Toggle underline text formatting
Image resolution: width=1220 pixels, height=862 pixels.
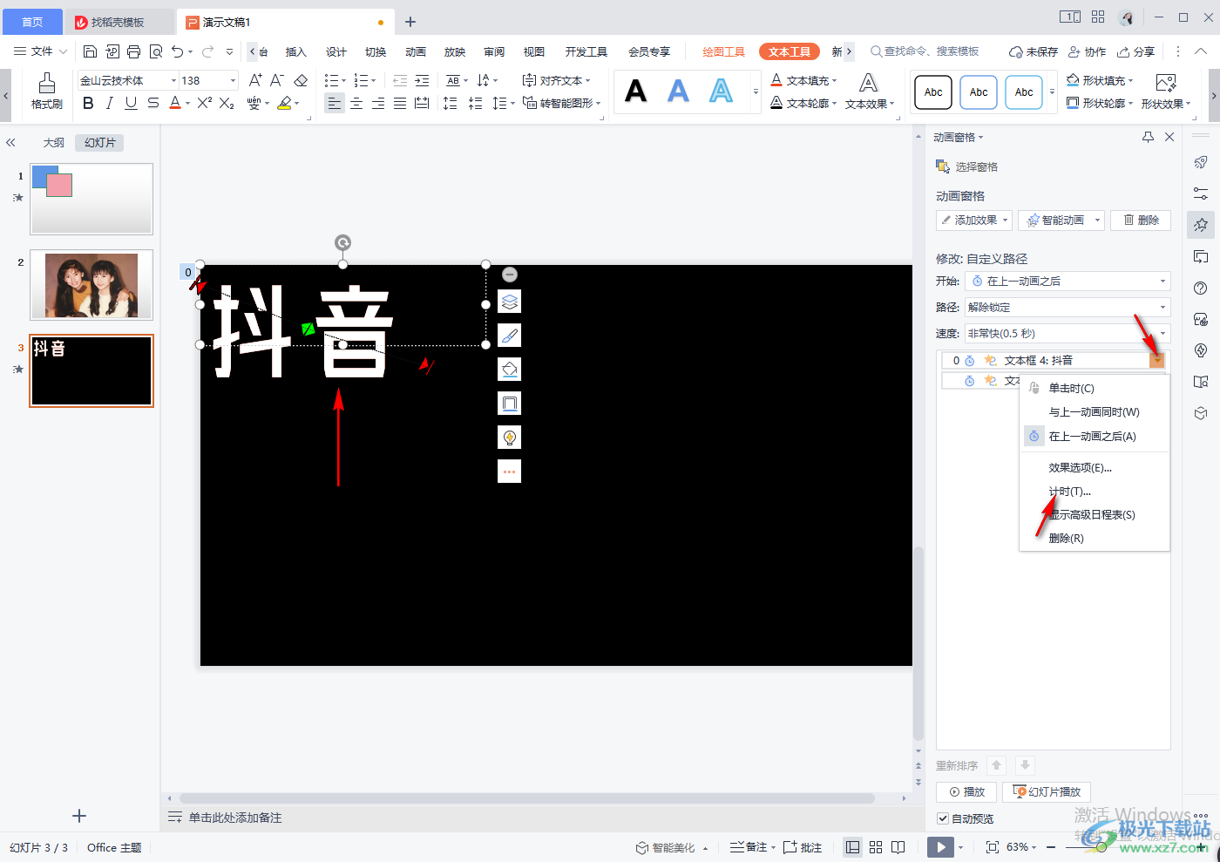pyautogui.click(x=131, y=104)
